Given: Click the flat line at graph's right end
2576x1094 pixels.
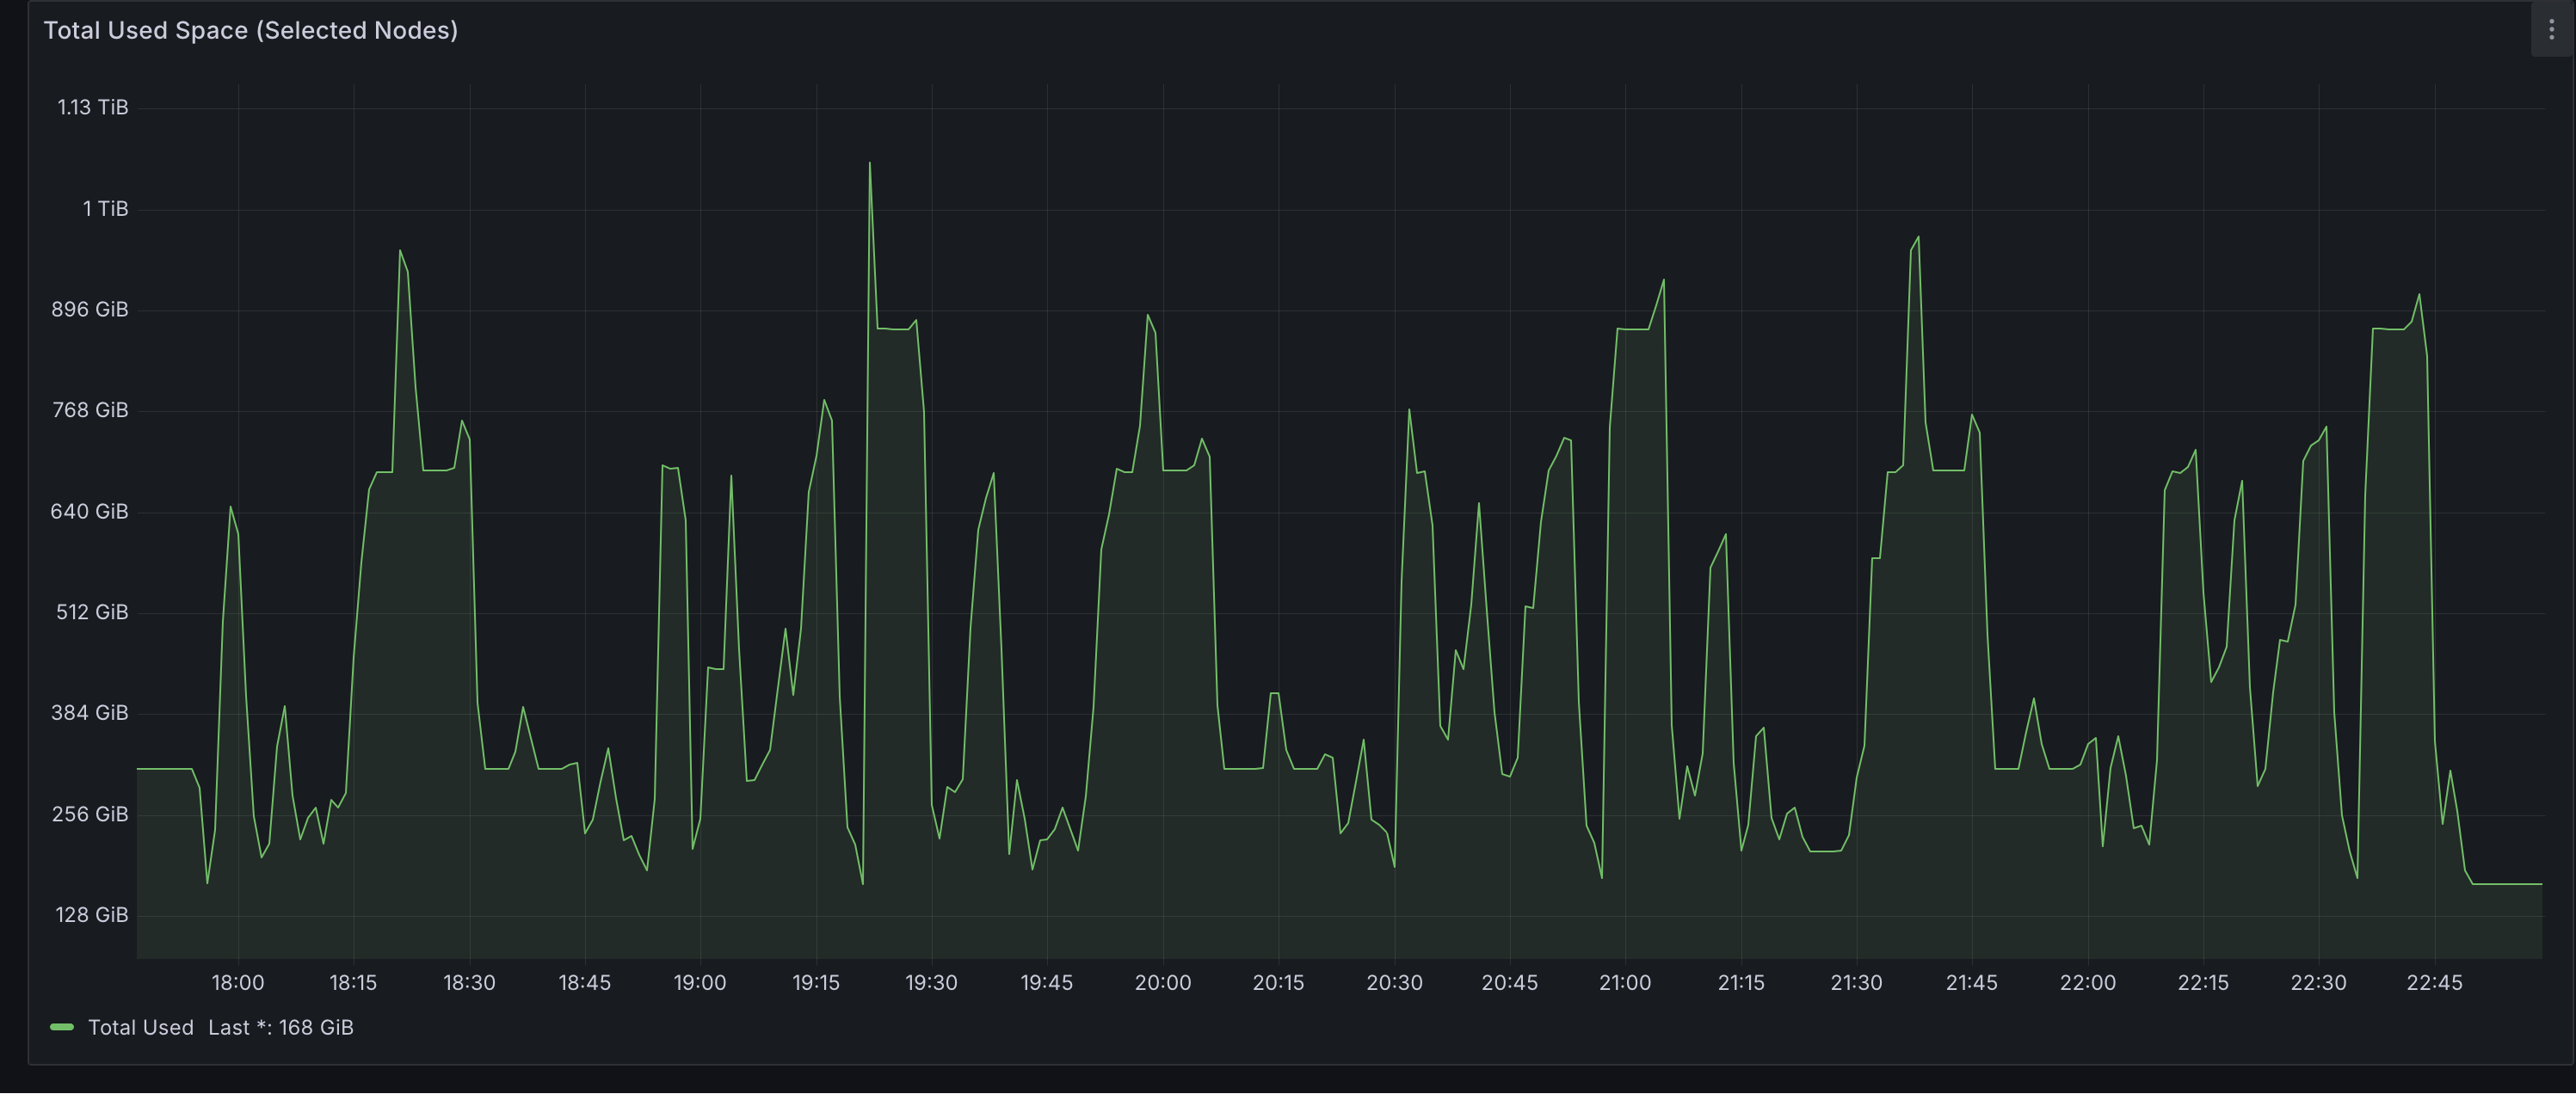Looking at the screenshot, I should click(x=2508, y=884).
